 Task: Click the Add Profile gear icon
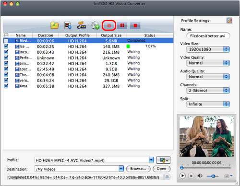click(95, 25)
